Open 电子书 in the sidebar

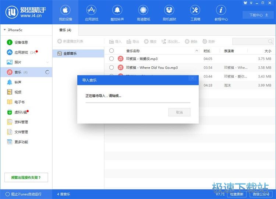tap(15, 102)
